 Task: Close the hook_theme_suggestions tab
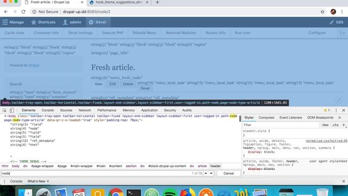[147, 2]
